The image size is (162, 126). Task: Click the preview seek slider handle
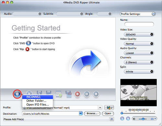tap(122, 113)
